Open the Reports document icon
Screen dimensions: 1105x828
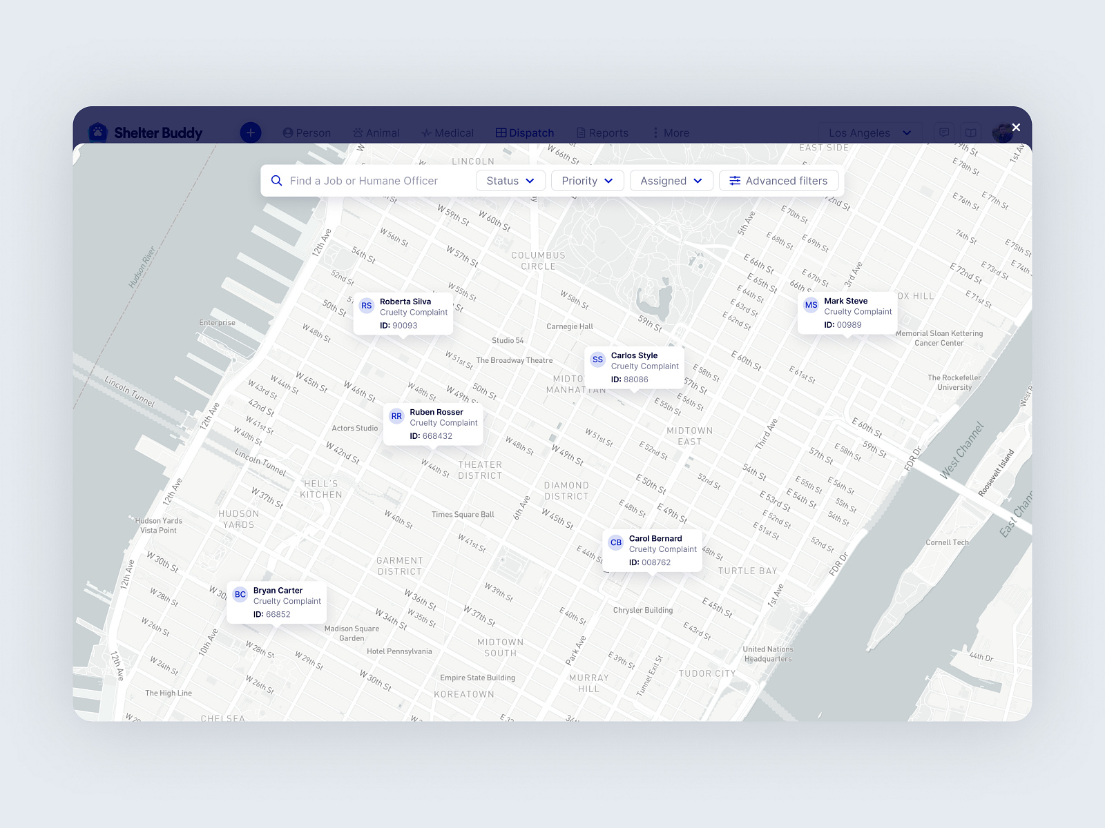[x=581, y=132]
